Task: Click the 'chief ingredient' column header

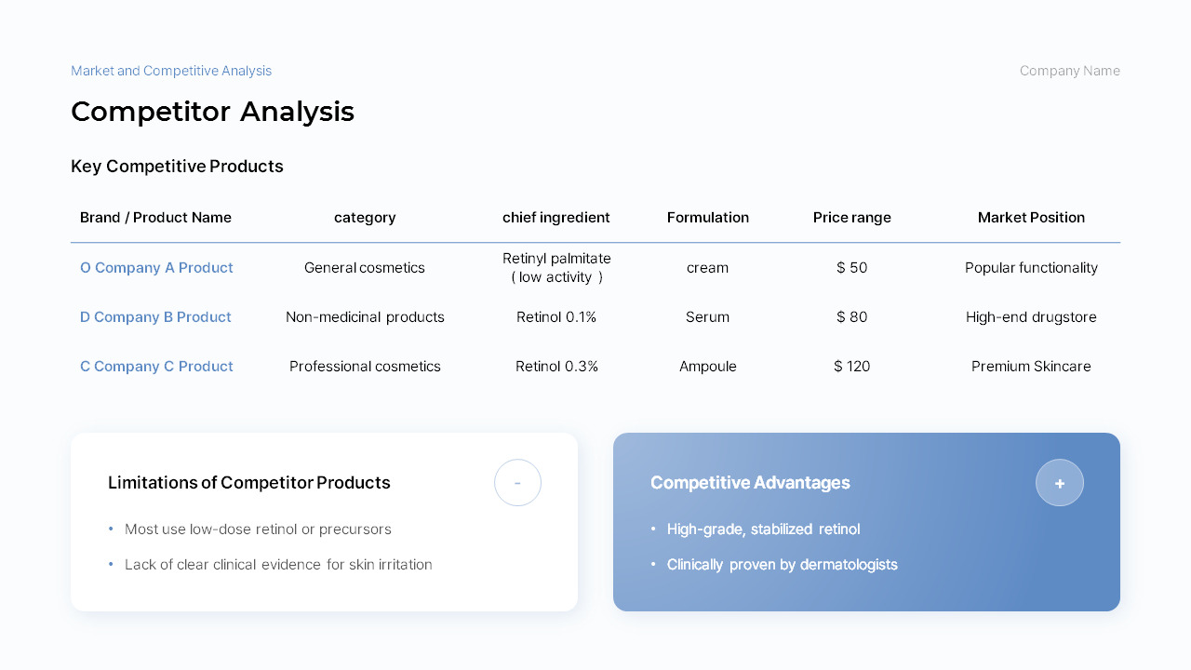Action: click(556, 218)
